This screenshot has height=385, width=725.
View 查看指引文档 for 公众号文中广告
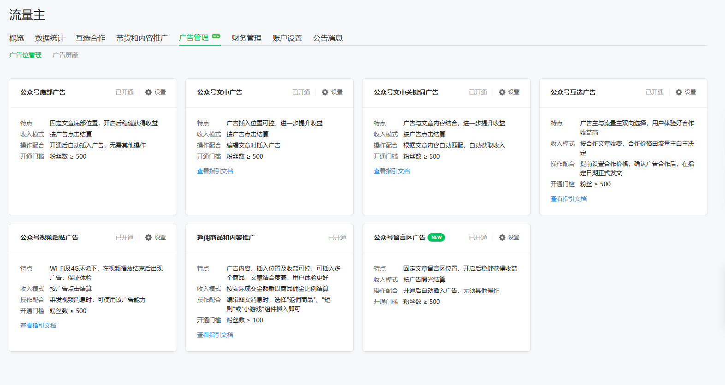coord(215,171)
